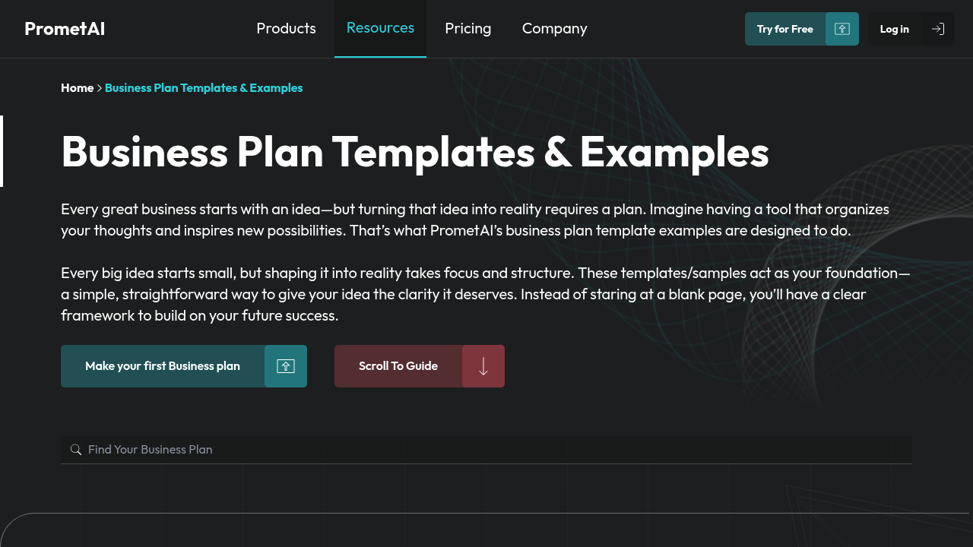Select the Resources navigation tab
The height and width of the screenshot is (547, 973).
pyautogui.click(x=380, y=28)
